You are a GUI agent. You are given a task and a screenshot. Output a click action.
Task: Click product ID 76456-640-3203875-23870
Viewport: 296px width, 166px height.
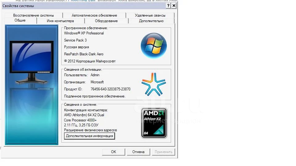pyautogui.click(x=110, y=89)
